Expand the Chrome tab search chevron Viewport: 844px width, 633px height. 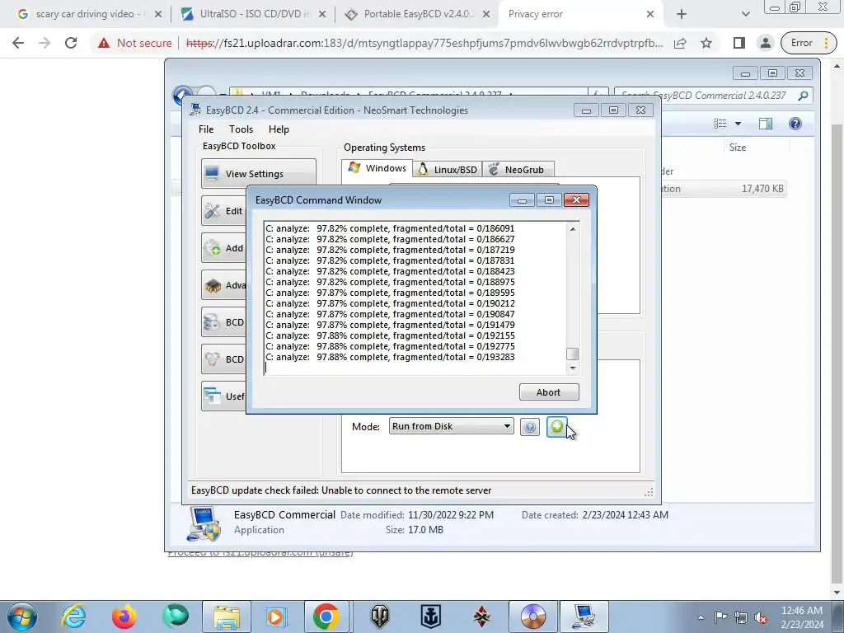click(x=745, y=14)
